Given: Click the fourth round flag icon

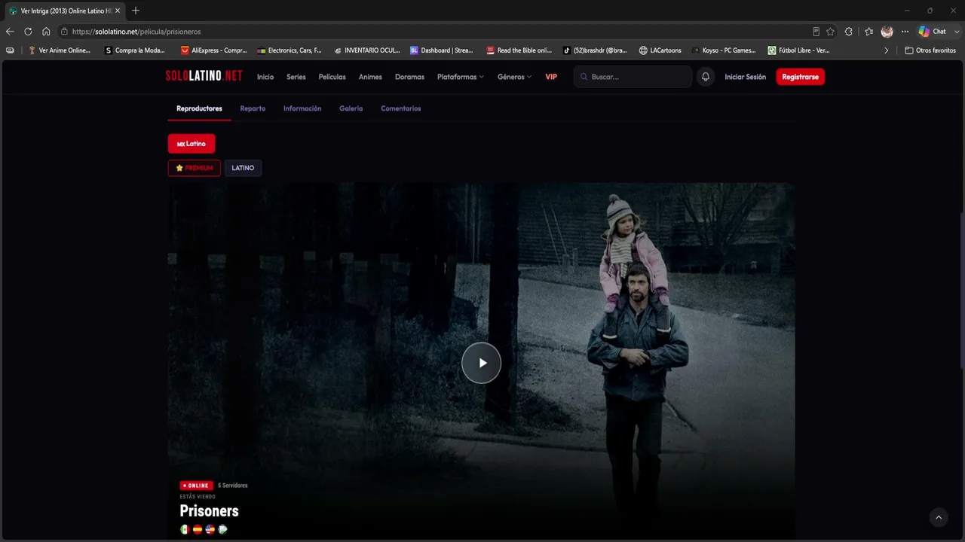Looking at the screenshot, I should 223,529.
